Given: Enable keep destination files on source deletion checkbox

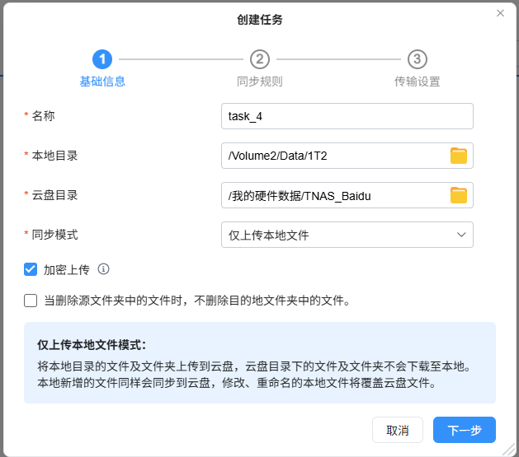Looking at the screenshot, I should pyautogui.click(x=31, y=301).
